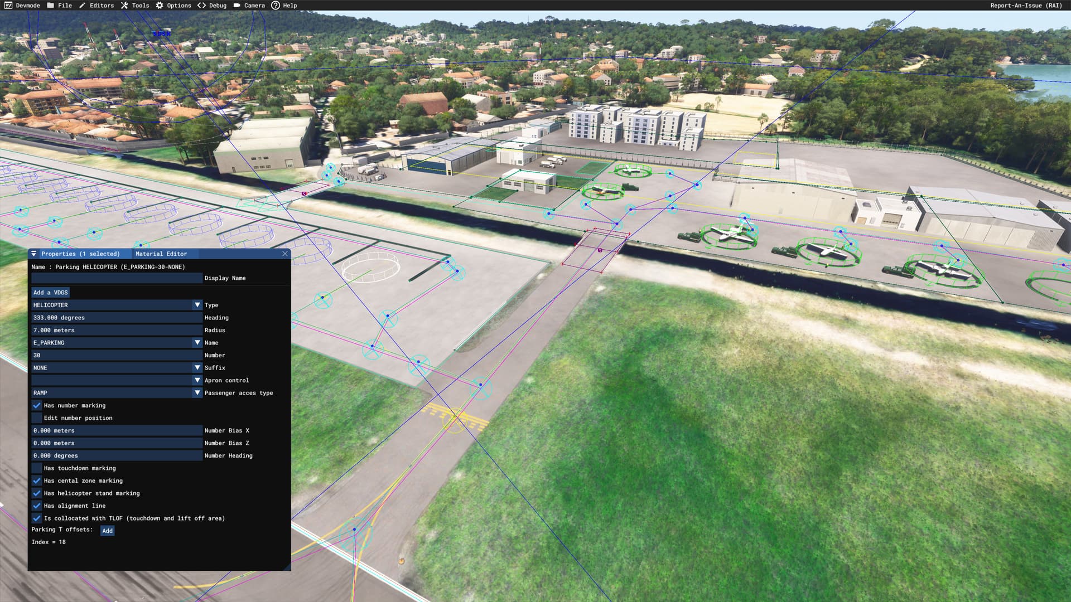Click the Heading field 333.000 degrees

coord(117,317)
